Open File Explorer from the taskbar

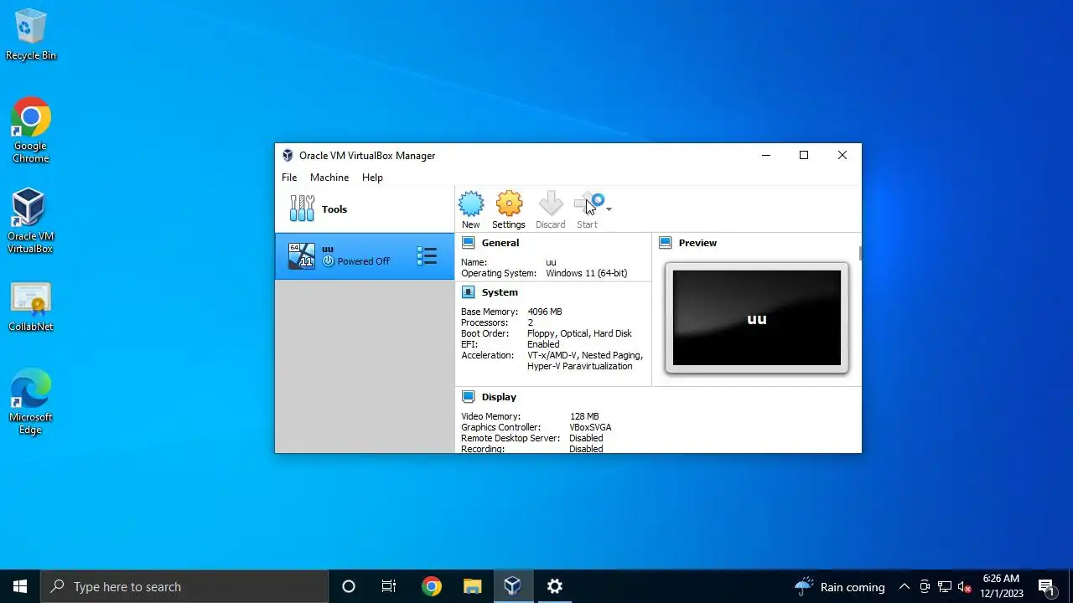pyautogui.click(x=473, y=586)
